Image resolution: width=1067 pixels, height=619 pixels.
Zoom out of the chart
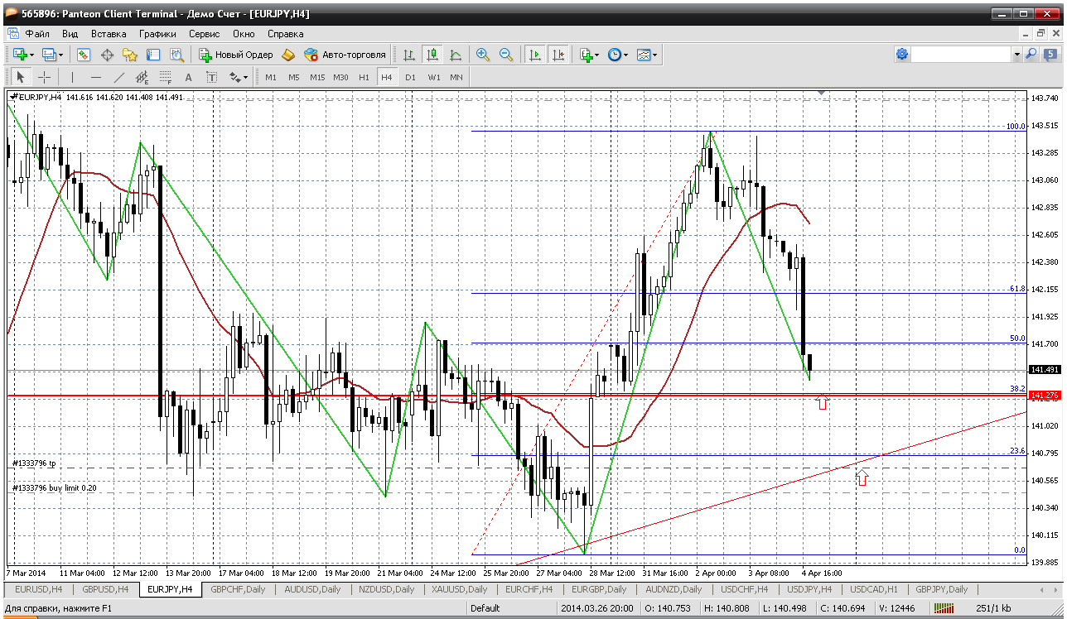pos(506,55)
